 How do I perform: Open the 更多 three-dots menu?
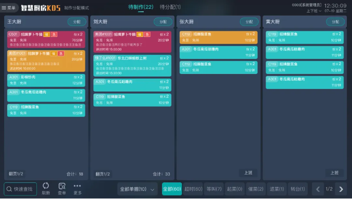(77, 186)
